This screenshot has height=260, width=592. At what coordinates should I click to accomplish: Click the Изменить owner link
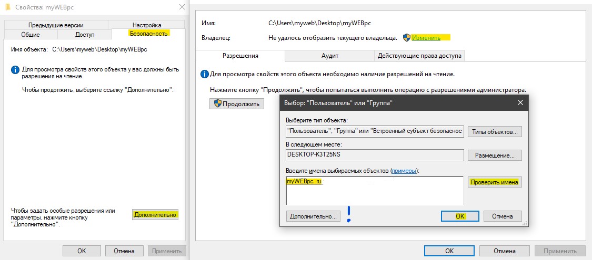tap(426, 38)
